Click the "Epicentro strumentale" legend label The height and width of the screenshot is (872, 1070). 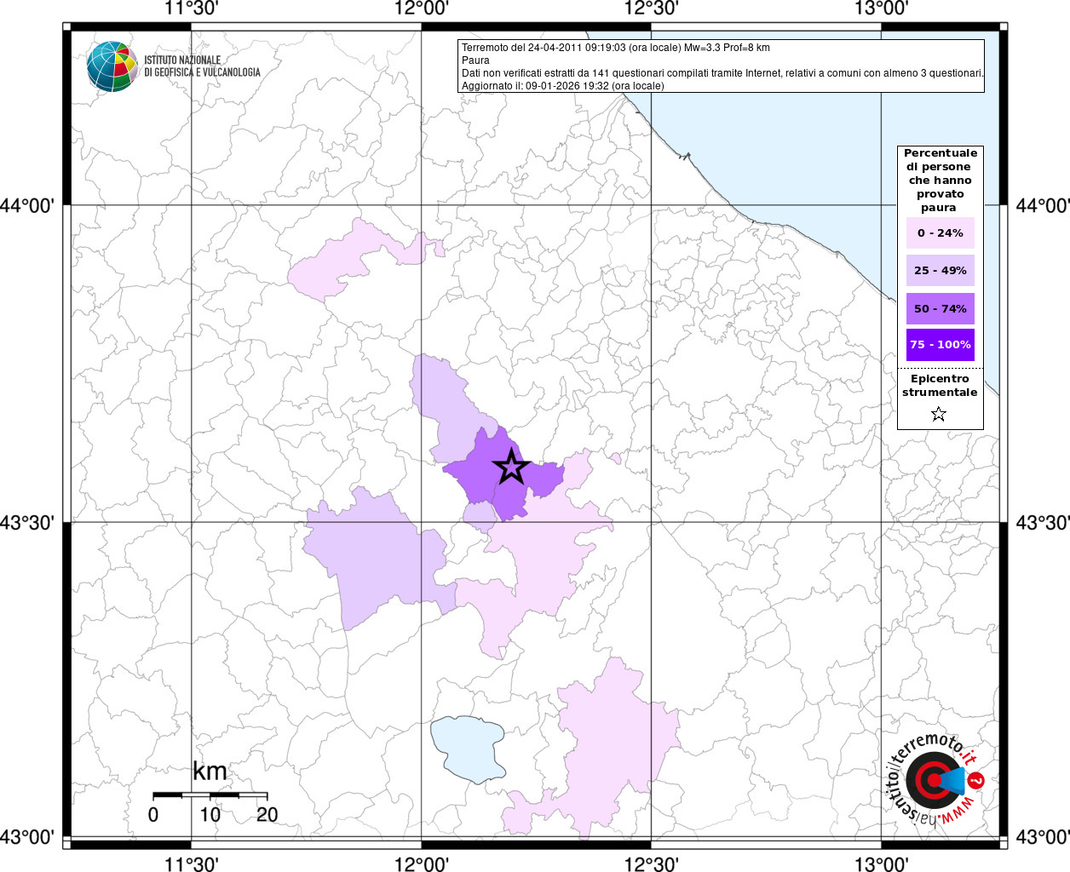(940, 386)
